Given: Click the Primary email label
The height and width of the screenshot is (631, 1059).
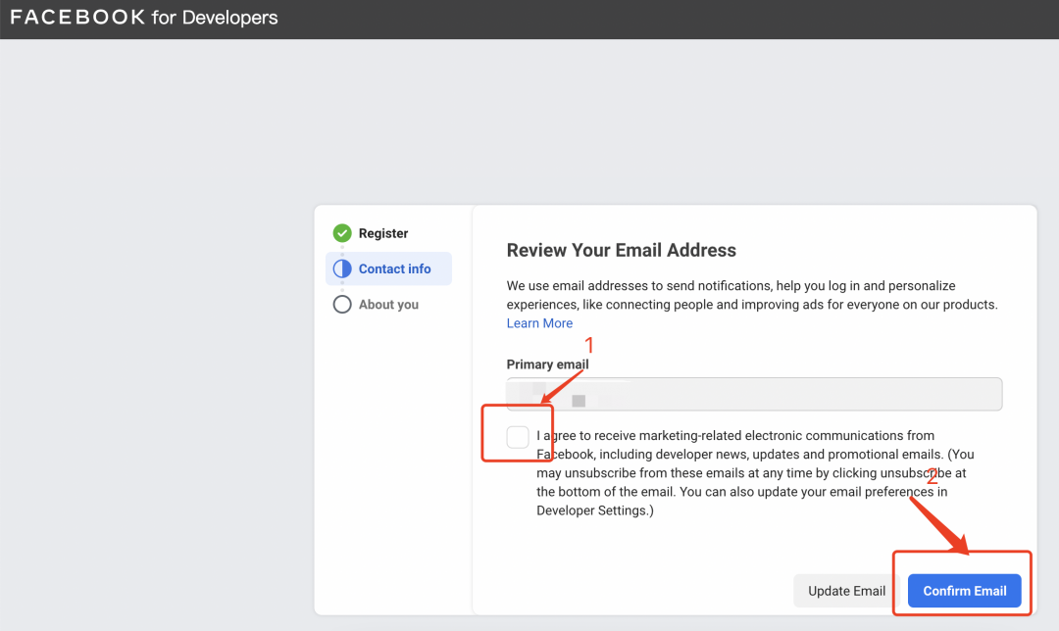Looking at the screenshot, I should point(548,364).
